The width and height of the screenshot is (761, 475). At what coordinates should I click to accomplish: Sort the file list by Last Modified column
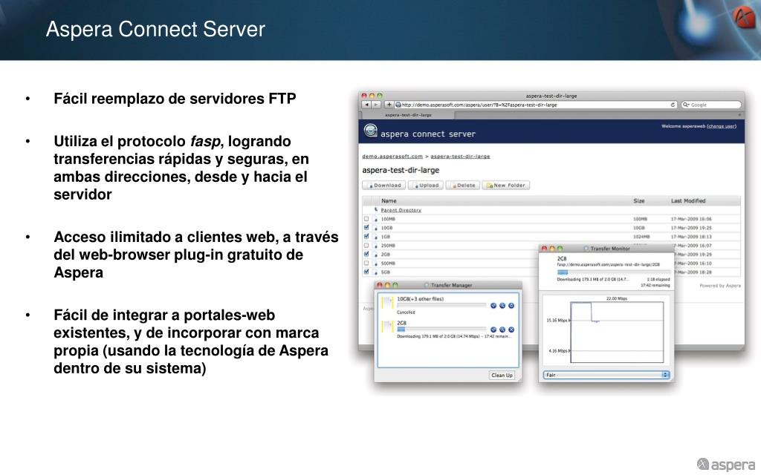(687, 200)
